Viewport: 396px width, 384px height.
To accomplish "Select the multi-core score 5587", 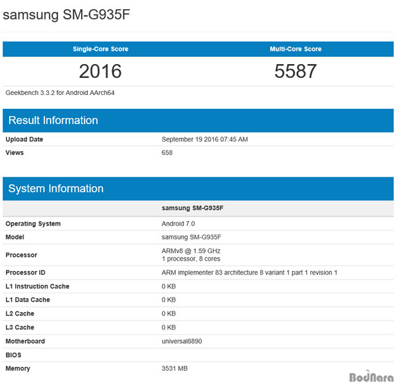I will [x=296, y=71].
